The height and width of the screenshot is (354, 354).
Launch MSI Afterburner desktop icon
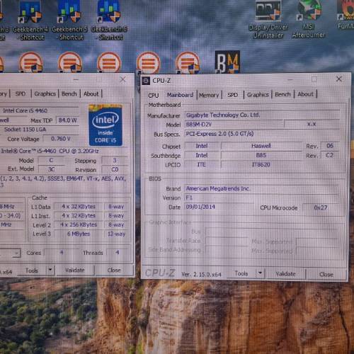coord(309,19)
